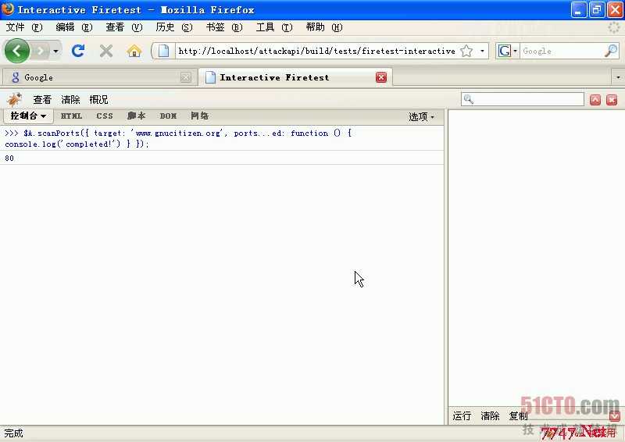The image size is (625, 442).
Task: Click the 完成 status bar text
Action: (x=13, y=433)
